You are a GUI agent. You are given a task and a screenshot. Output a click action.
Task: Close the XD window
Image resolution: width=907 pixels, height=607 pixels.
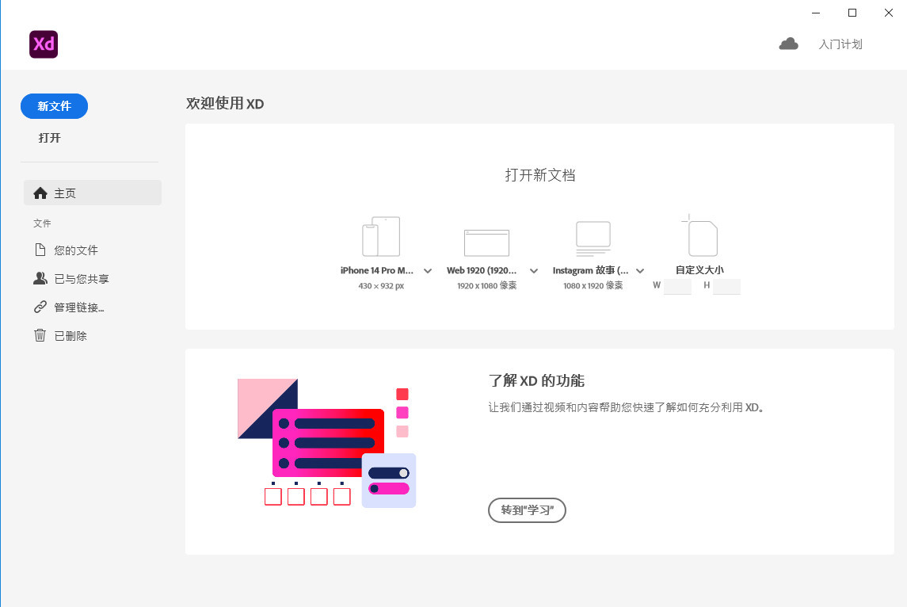coord(889,13)
